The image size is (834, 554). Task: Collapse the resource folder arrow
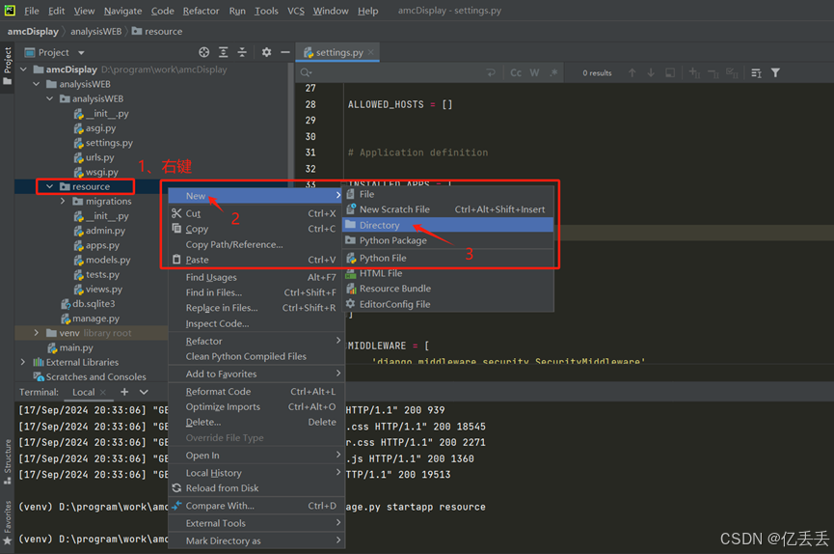point(49,186)
